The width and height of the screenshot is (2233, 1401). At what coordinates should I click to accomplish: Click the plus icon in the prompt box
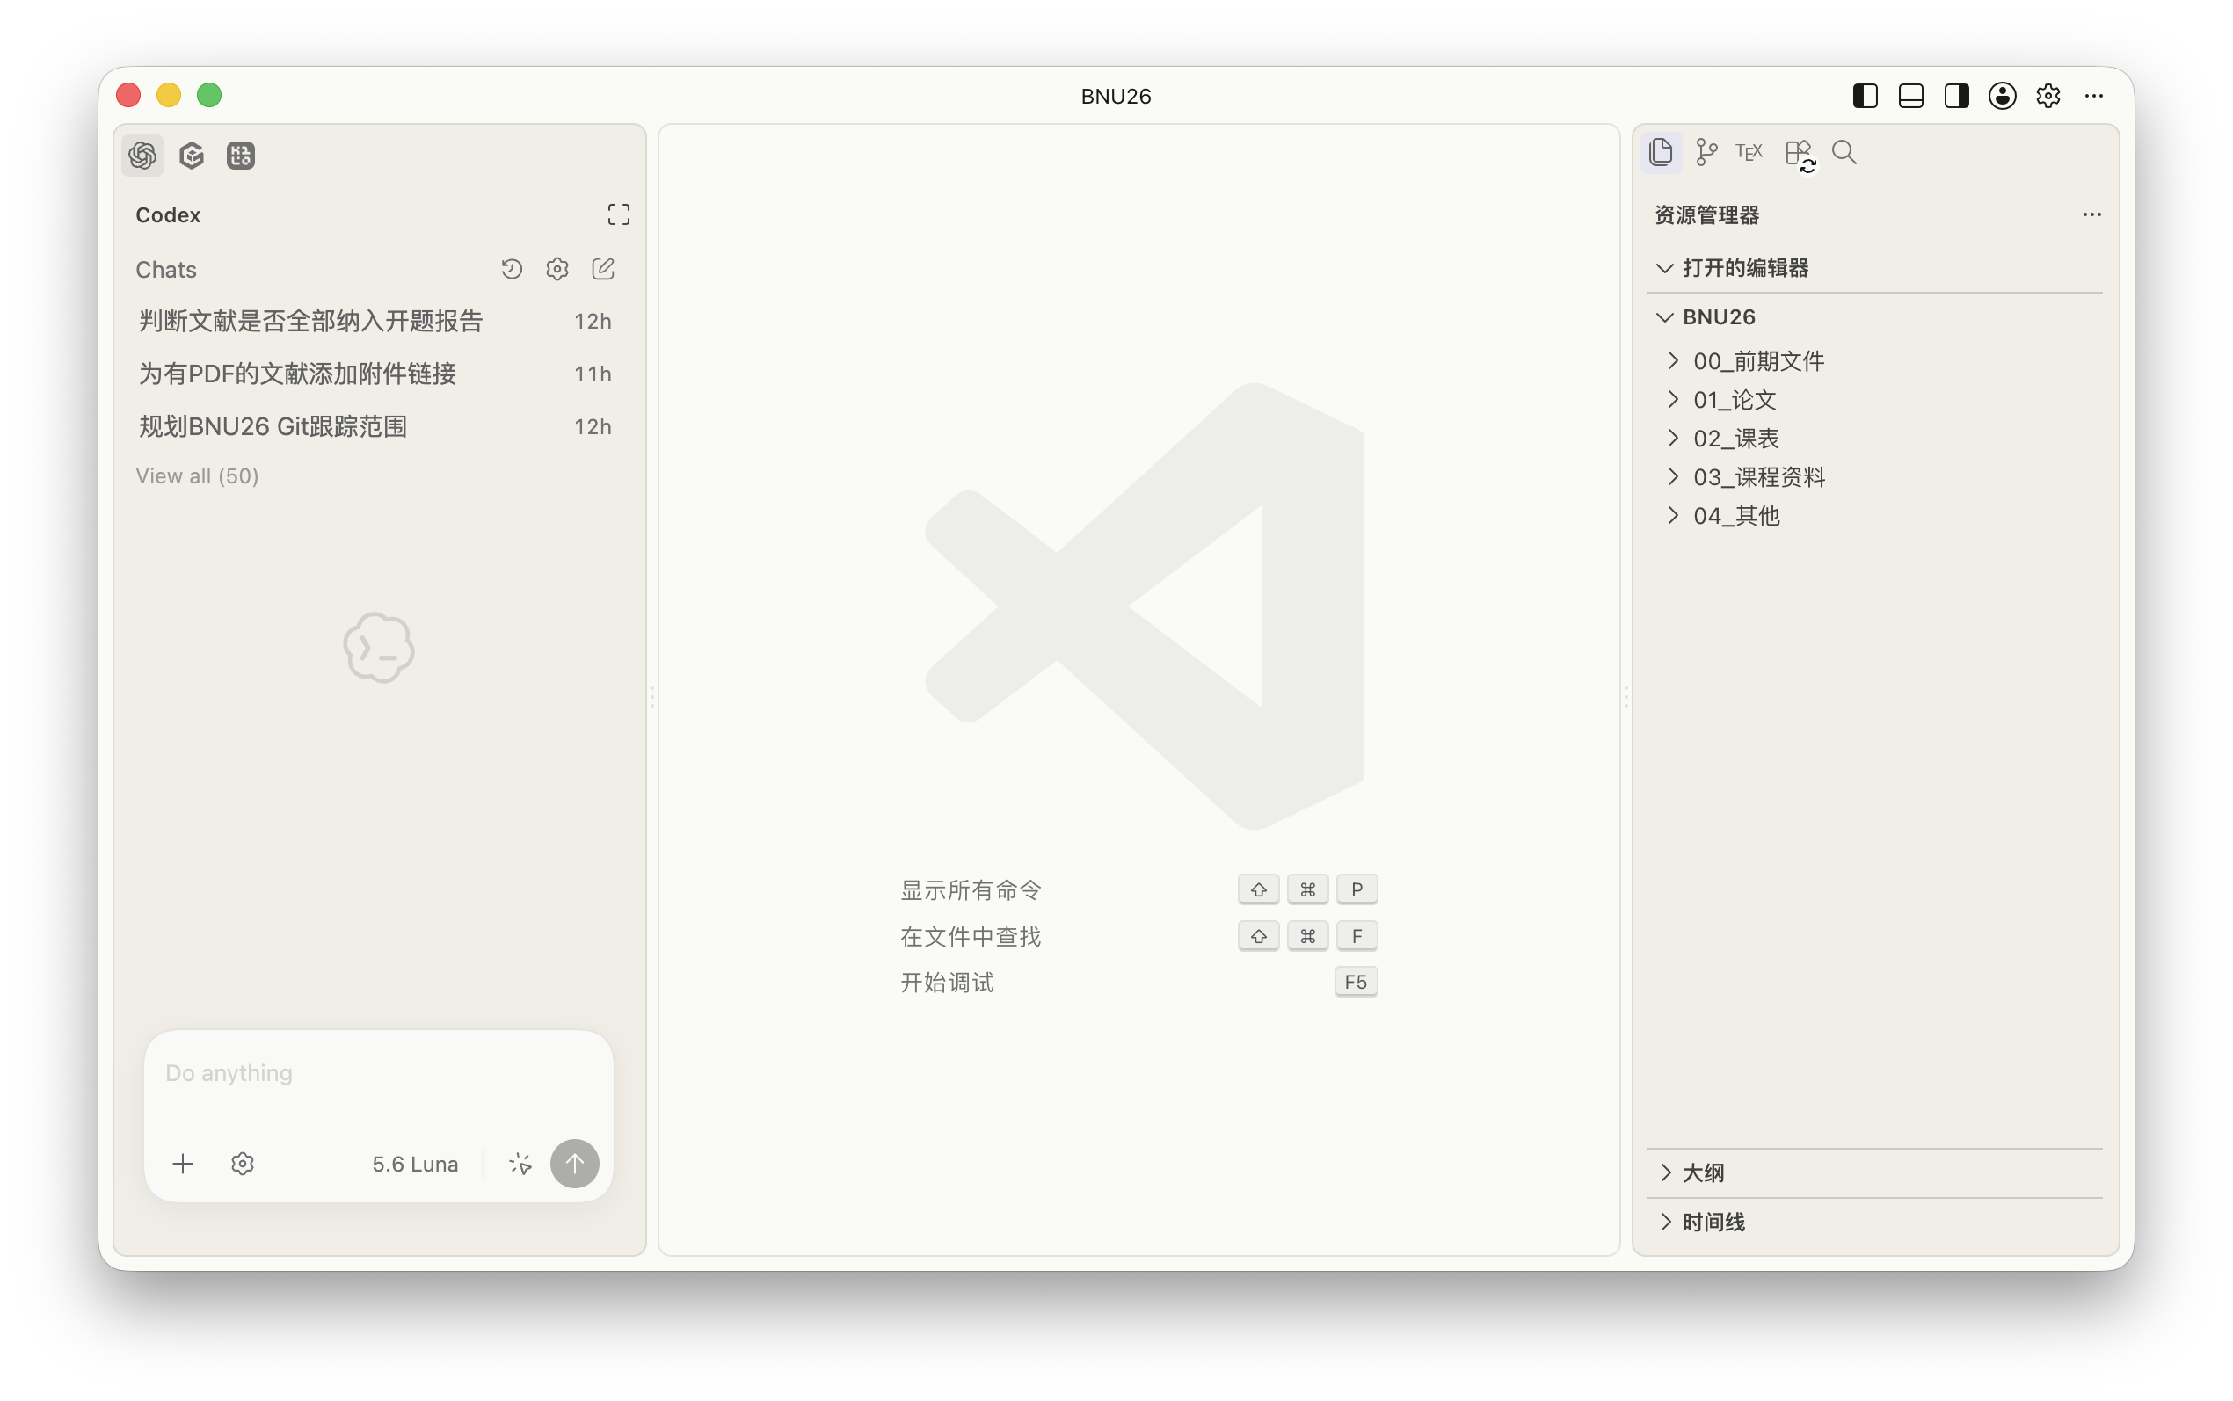click(x=184, y=1164)
